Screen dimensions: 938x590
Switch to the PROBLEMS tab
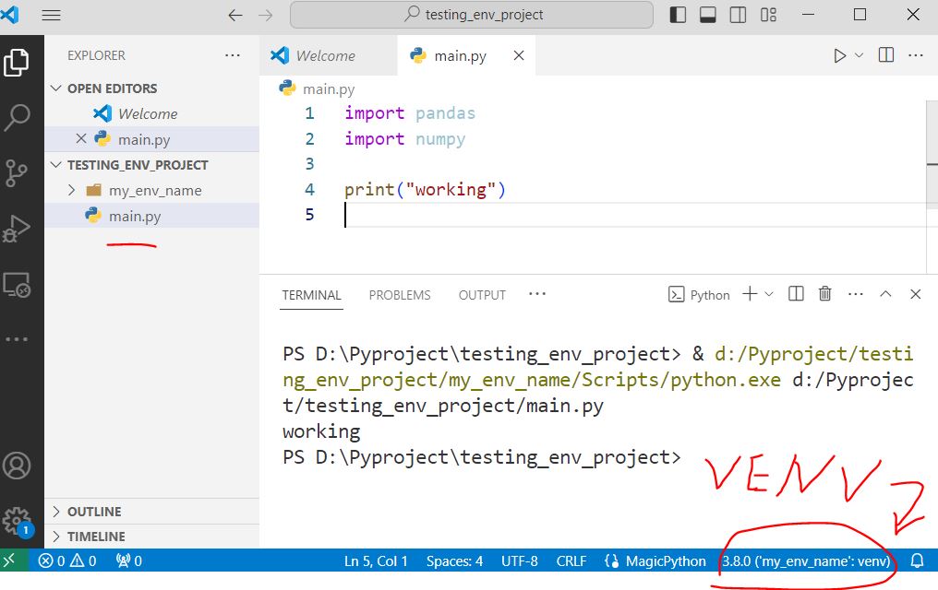[x=399, y=295]
